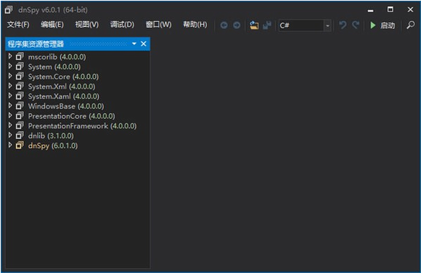The image size is (421, 273).
Task: Click the dnSpy app icon in title bar
Action: [x=9, y=10]
